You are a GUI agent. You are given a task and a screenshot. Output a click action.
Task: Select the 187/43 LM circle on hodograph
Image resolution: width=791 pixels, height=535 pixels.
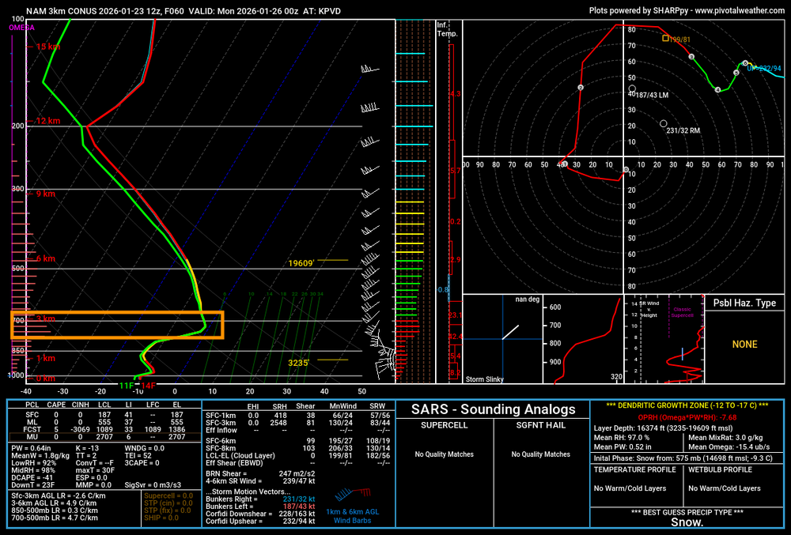click(633, 92)
